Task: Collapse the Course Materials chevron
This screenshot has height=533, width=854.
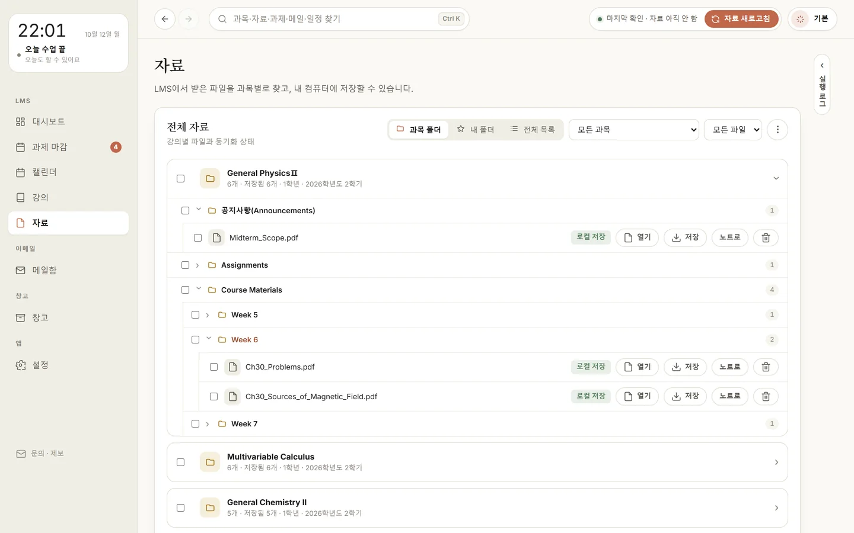Action: [199, 289]
